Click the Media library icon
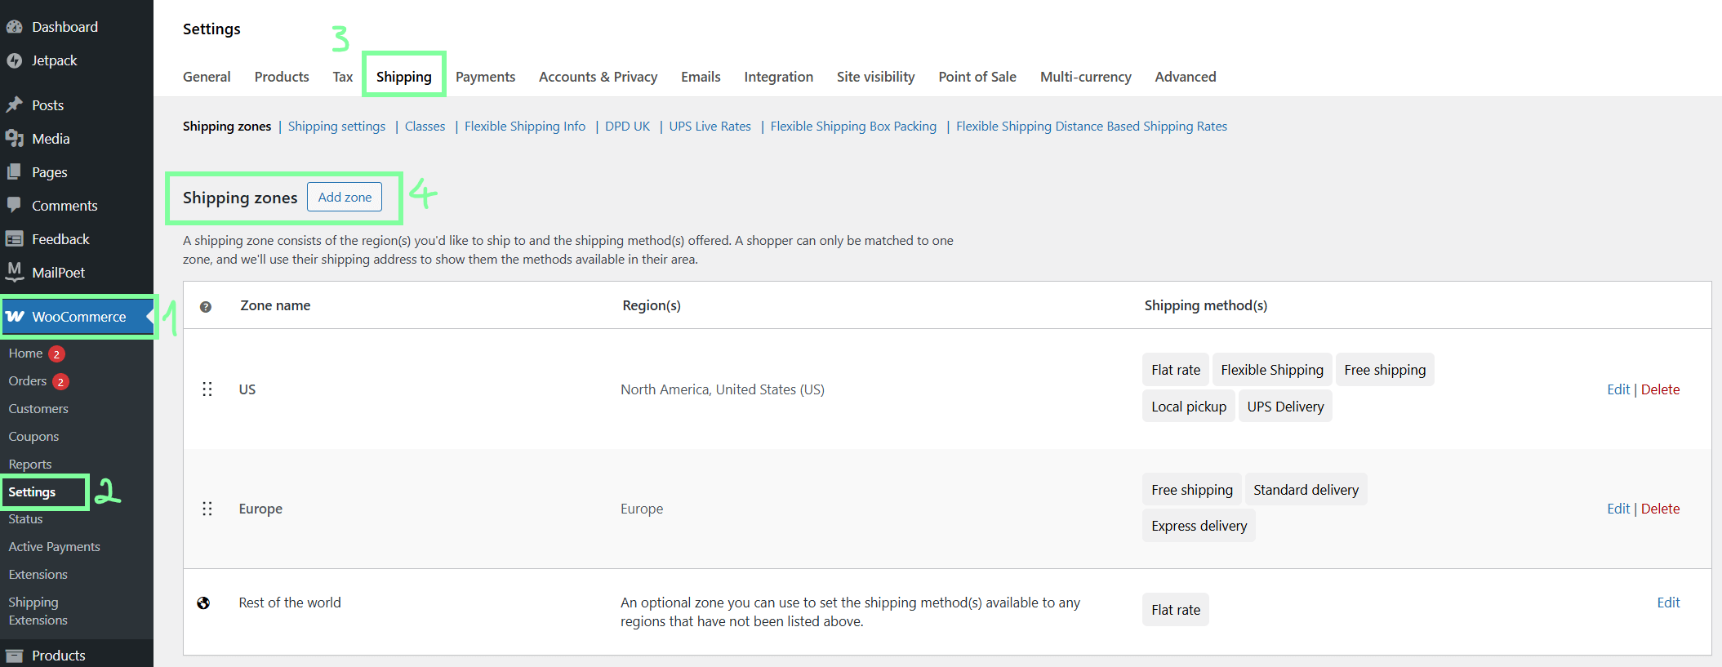Viewport: 1722px width, 667px height. coord(14,139)
